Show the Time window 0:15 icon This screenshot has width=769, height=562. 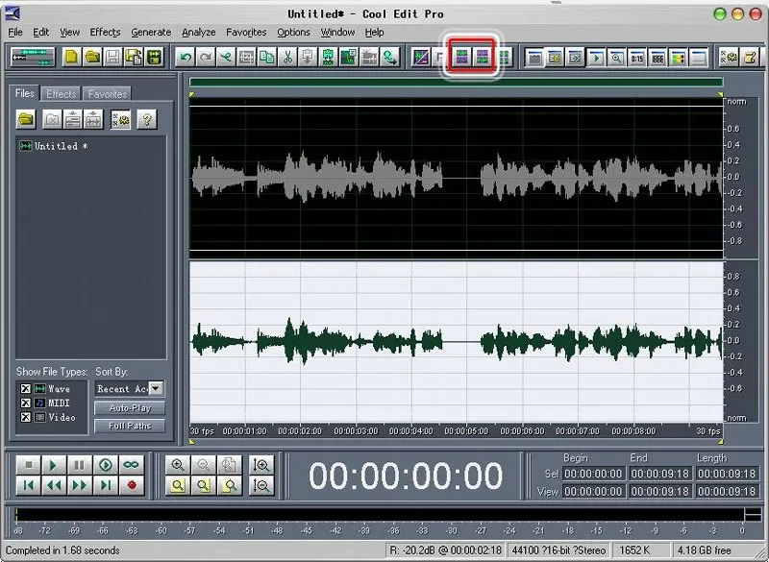click(x=637, y=58)
